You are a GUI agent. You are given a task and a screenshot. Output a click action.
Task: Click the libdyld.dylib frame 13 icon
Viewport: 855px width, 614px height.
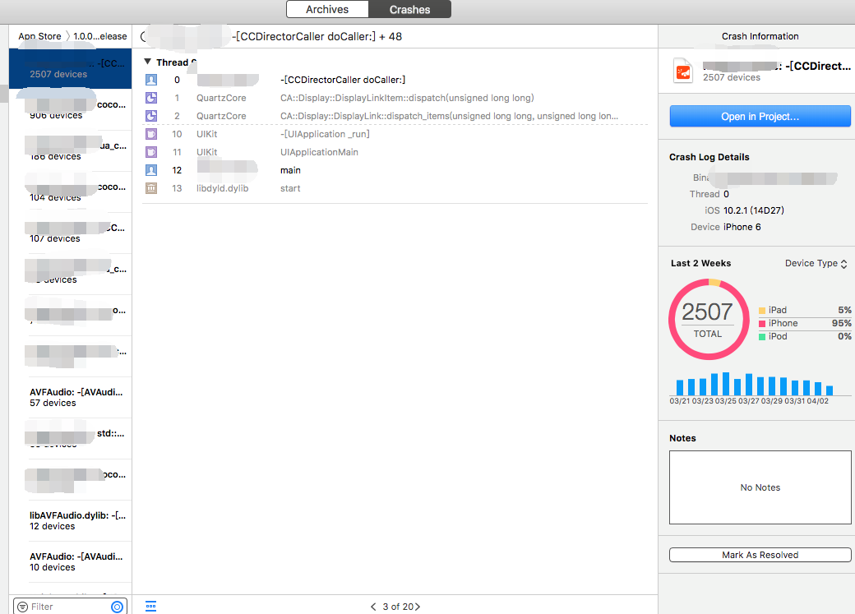pyautogui.click(x=151, y=188)
